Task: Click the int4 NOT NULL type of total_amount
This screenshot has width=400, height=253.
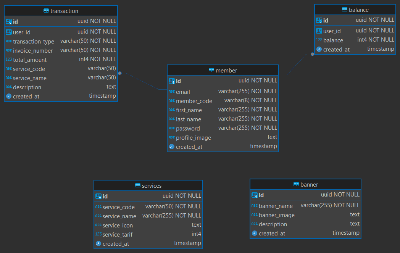Action: coord(97,59)
